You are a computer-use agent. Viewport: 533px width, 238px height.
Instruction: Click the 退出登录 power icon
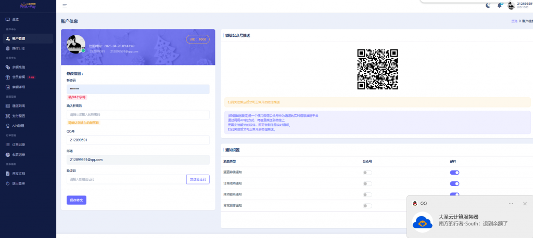coord(8,183)
